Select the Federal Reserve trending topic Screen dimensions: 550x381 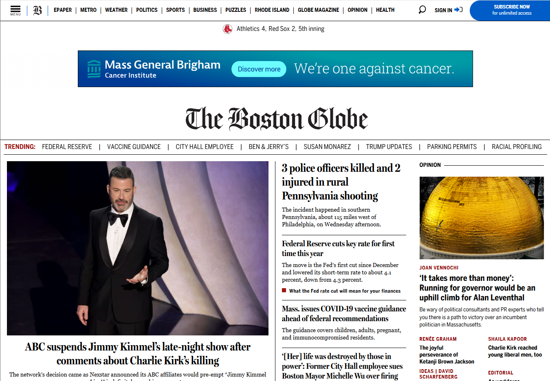[x=67, y=147]
